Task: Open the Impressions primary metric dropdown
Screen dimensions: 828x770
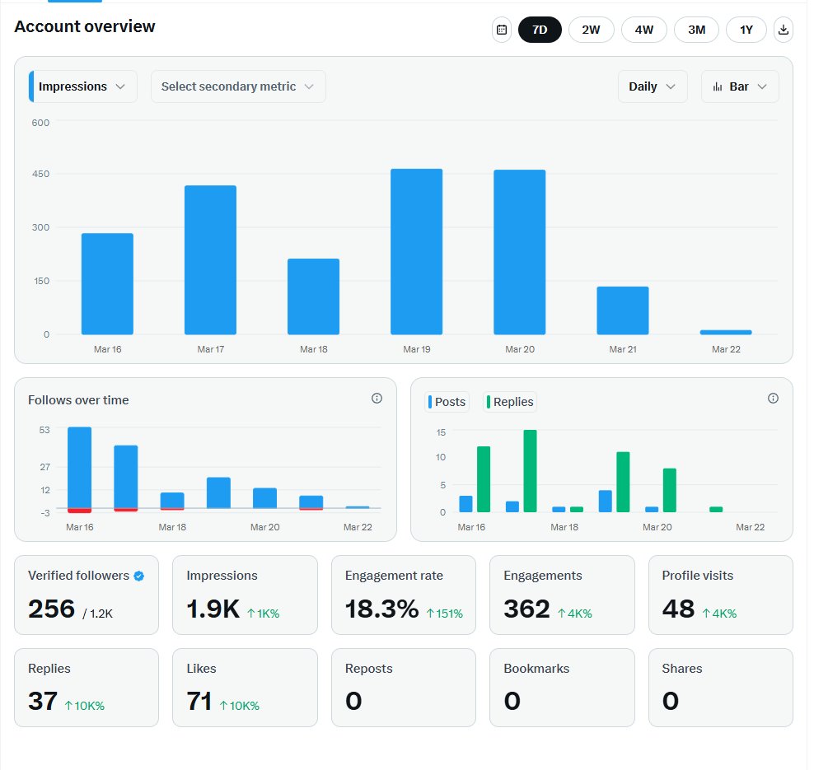Action: pos(83,86)
